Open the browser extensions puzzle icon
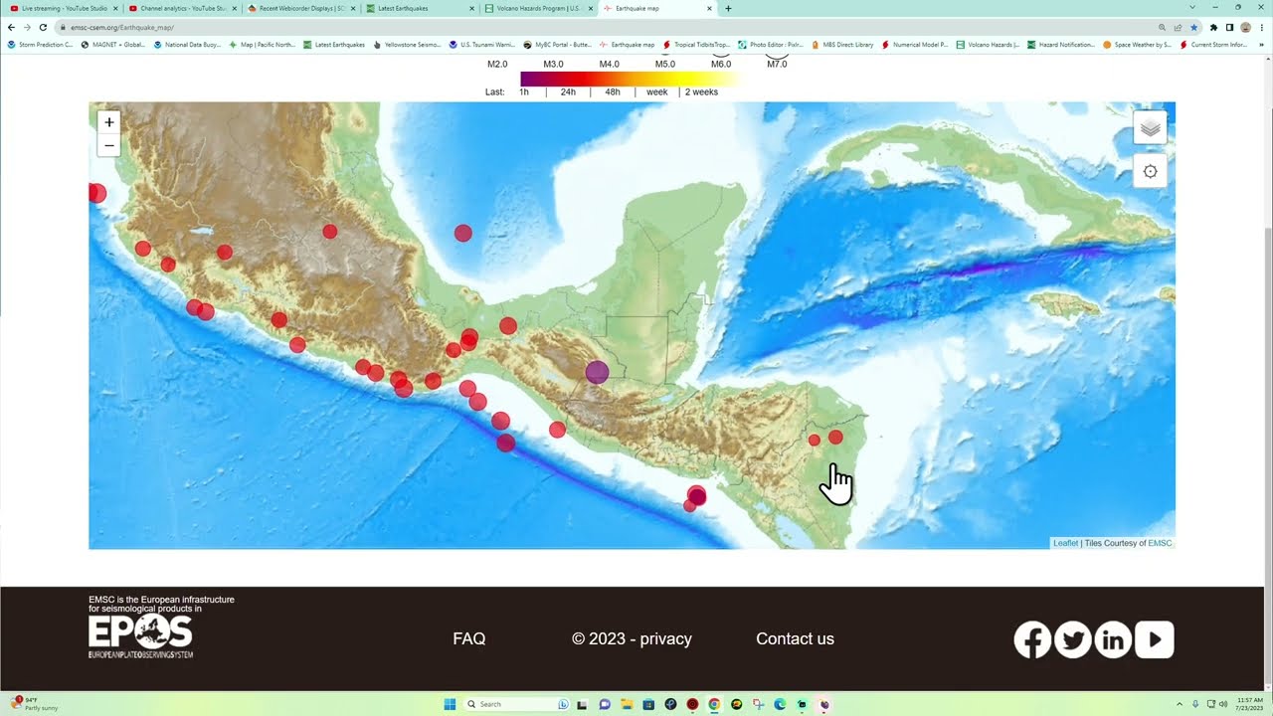 1213,28
